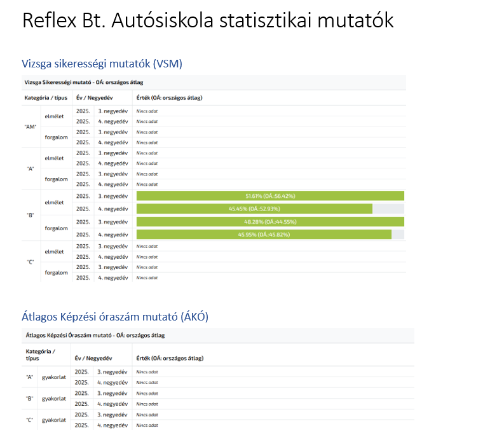Image resolution: width=490 pixels, height=442 pixels.
Task: Select the 45.95% driving exam bar
Action: point(264,235)
